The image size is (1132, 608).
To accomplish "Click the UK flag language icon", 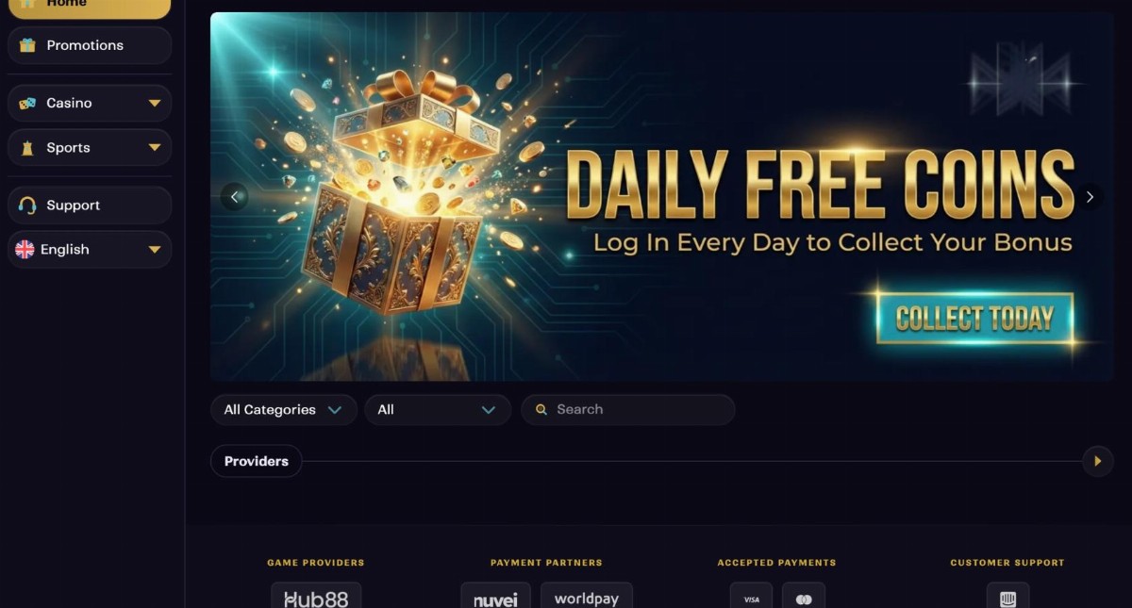I will click(25, 250).
